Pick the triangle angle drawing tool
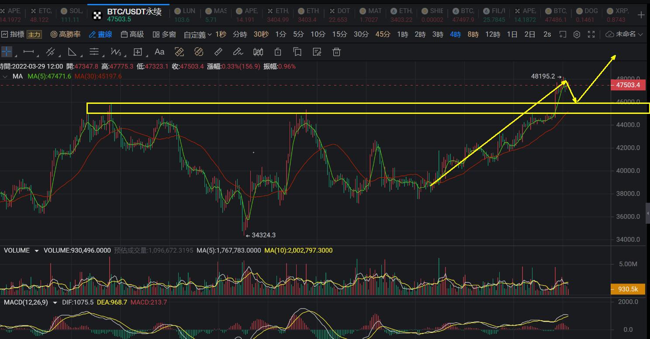 coord(72,52)
